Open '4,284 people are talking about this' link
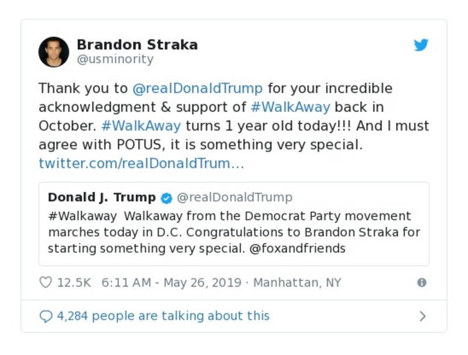The height and width of the screenshot is (355, 468). [x=163, y=316]
